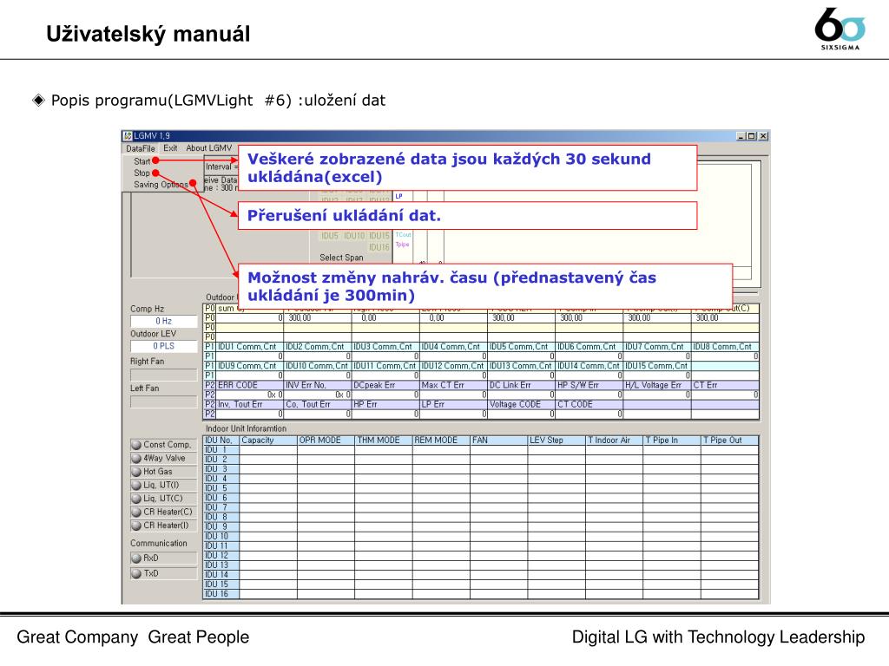Select the T Pipe In column header
889x666 pixels.
pos(673,440)
